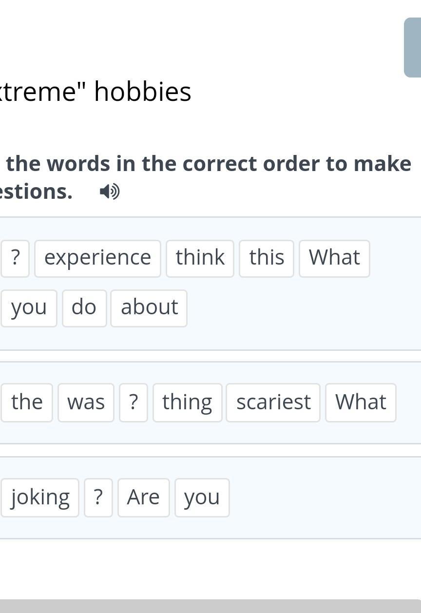
Task: Click the gray-blue button at top right
Action: coord(412,47)
